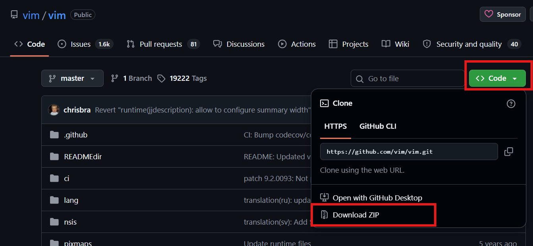Click the Clone help question mark icon
Viewport: 533px width, 246px height.
tap(511, 104)
